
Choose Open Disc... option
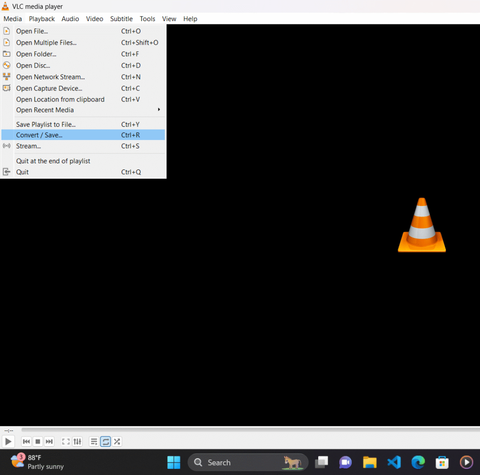coord(83,66)
